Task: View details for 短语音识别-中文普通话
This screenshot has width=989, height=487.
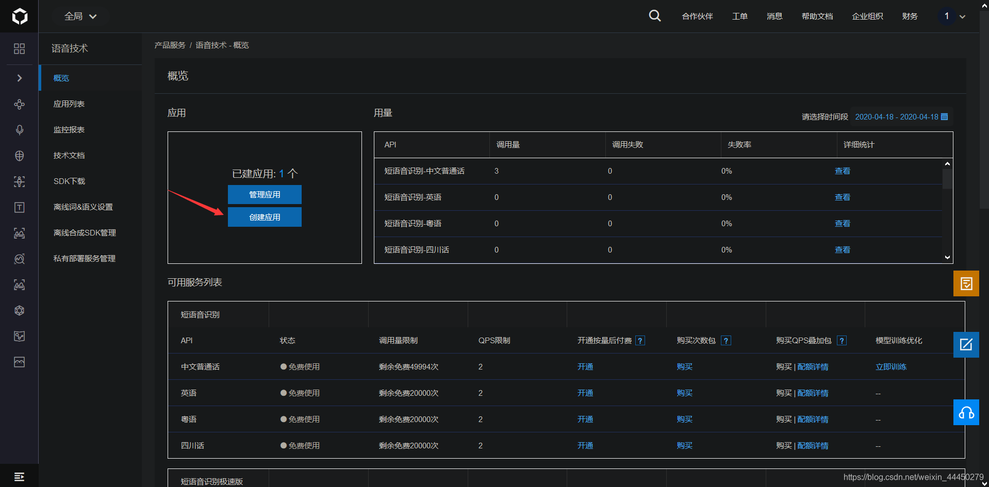Action: (x=843, y=171)
